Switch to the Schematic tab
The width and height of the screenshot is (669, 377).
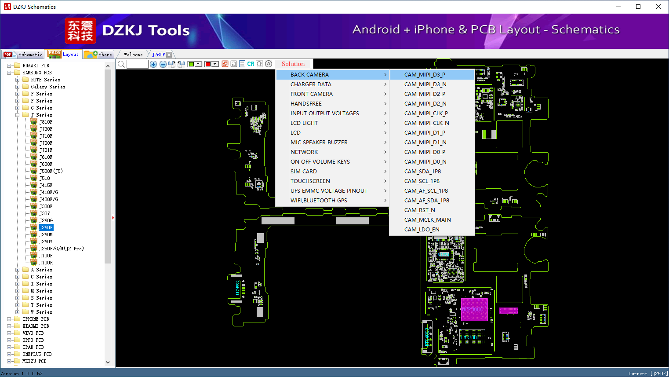23,55
